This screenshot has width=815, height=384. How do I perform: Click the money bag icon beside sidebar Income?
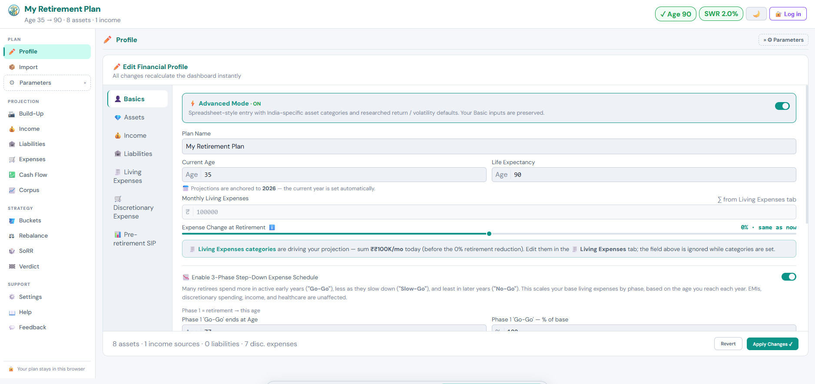(12, 129)
